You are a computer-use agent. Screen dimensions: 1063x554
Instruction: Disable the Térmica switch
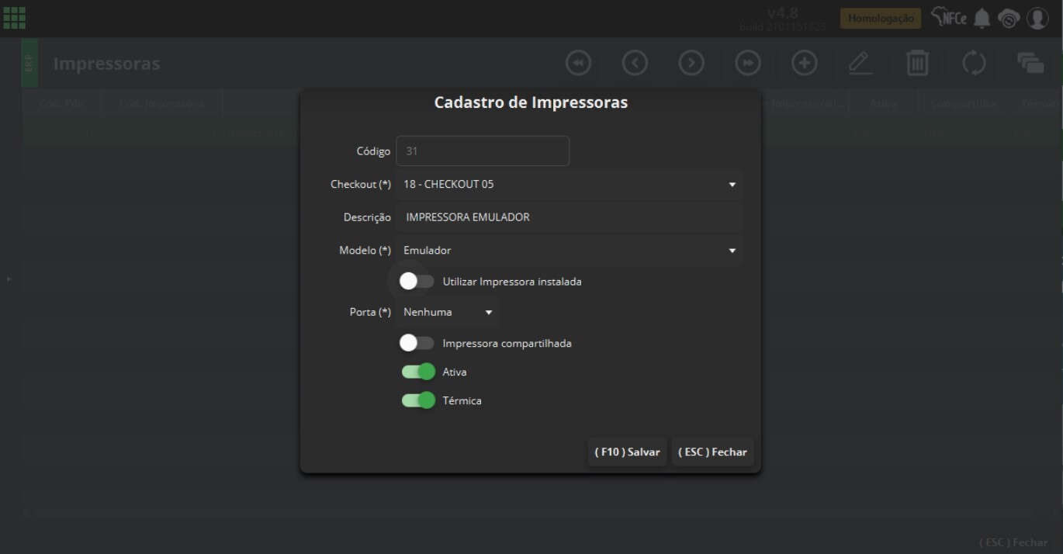[x=418, y=400]
